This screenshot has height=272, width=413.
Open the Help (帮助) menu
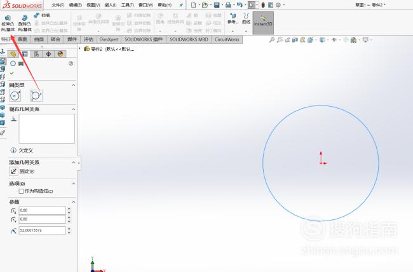click(165, 5)
